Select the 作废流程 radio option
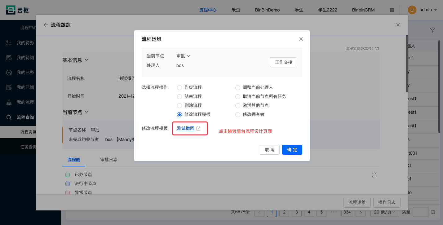 pyautogui.click(x=179, y=88)
